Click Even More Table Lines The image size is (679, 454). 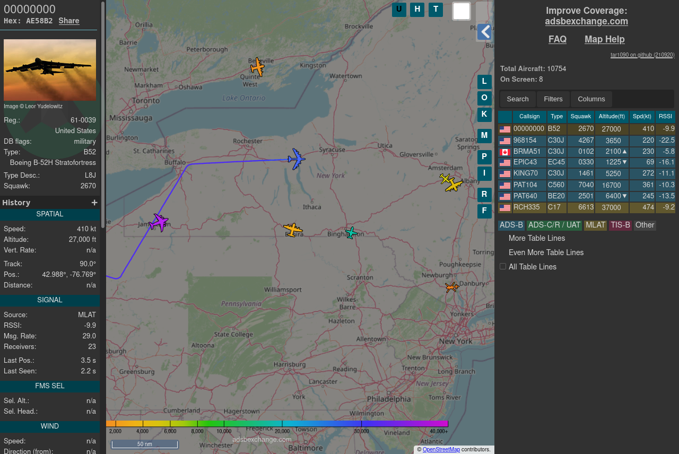coord(546,252)
